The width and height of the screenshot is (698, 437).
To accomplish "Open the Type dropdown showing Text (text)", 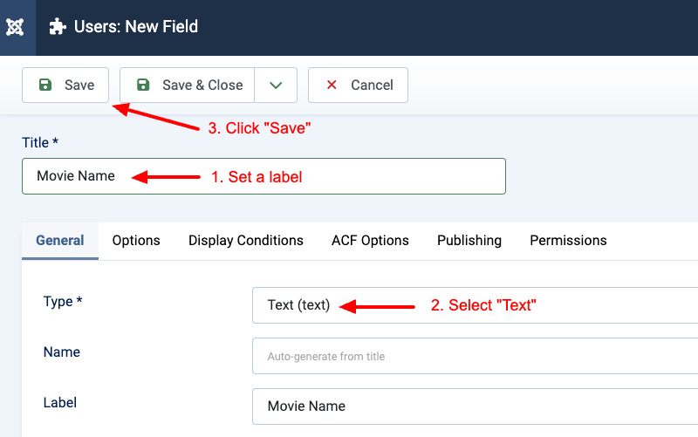I will tap(475, 305).
